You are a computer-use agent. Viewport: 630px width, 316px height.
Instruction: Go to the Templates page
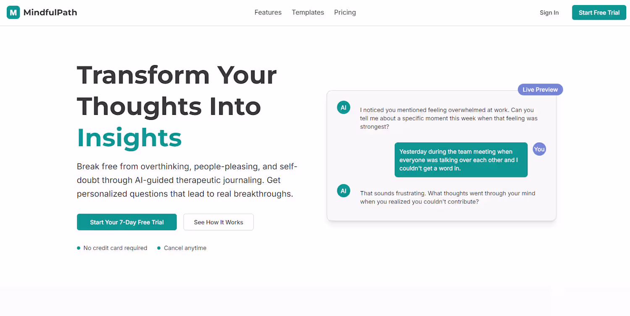click(308, 13)
